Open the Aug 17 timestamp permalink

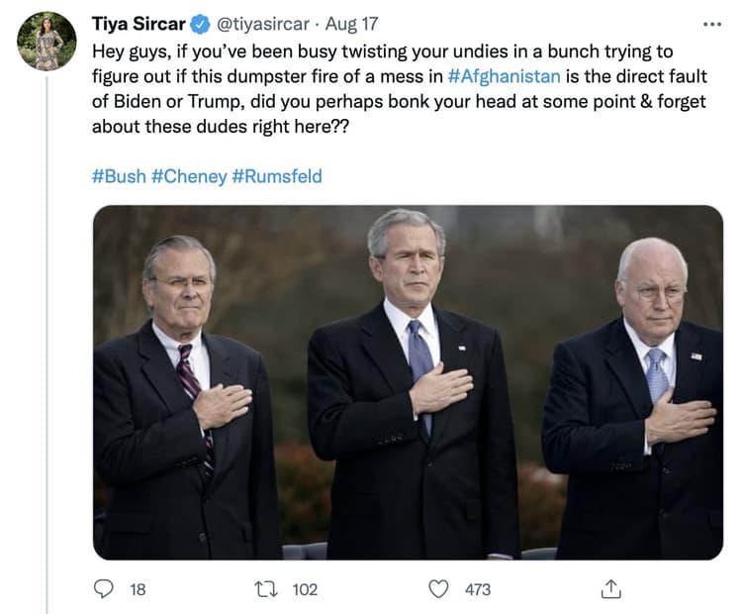351,24
